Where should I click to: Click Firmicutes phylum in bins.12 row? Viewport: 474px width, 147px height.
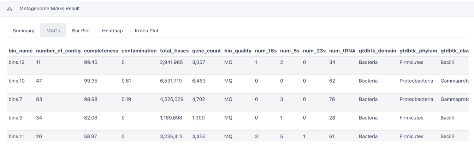pos(411,62)
